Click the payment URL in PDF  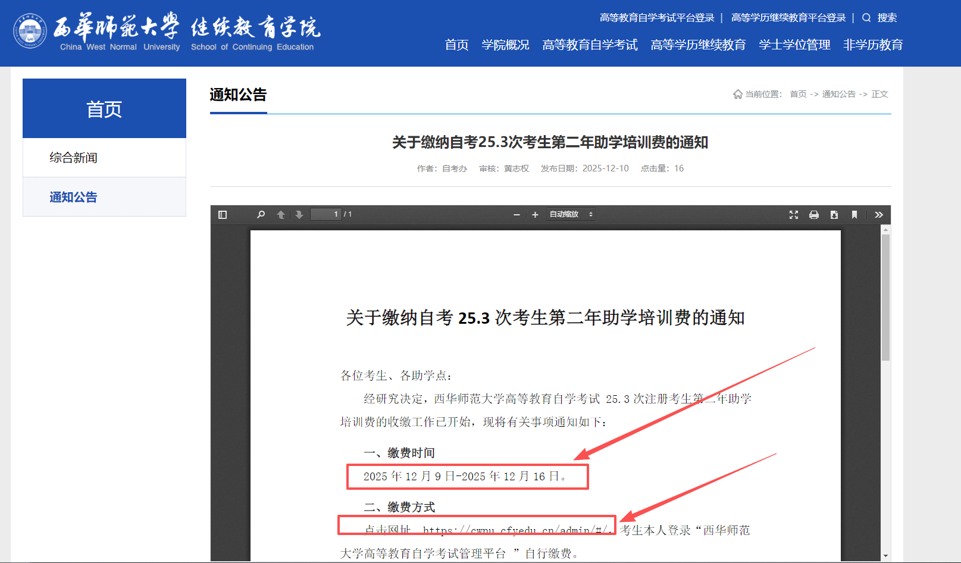516,530
